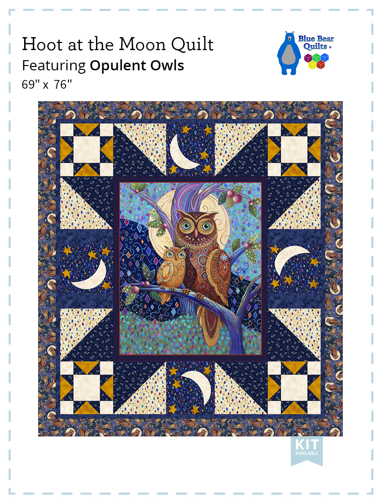The height and width of the screenshot is (503, 382).
Task: Click the owl print top border strip
Action: pyautogui.click(x=191, y=110)
